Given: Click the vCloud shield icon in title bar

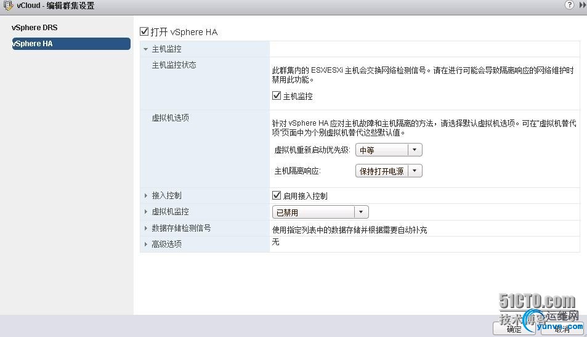Looking at the screenshot, I should coord(8,6).
